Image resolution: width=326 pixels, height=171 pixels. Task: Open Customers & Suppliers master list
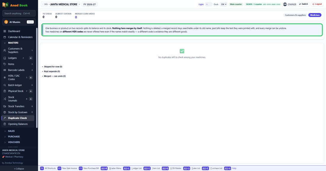18,50
